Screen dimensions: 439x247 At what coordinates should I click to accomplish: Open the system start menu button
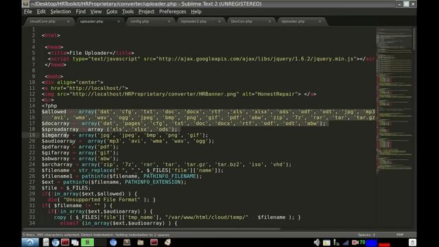coord(30,242)
